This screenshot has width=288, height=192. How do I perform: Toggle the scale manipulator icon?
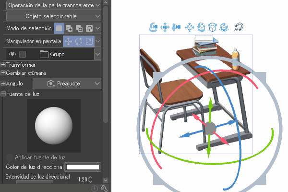click(89, 41)
